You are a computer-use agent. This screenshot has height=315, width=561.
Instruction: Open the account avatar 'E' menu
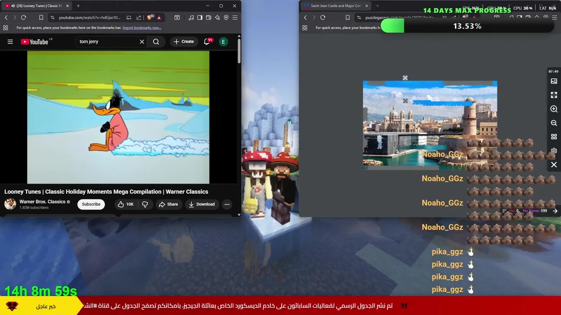point(224,42)
